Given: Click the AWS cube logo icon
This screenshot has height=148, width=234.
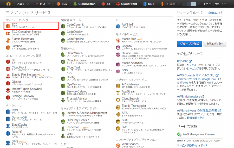Looking at the screenshot, I should point(9,4).
